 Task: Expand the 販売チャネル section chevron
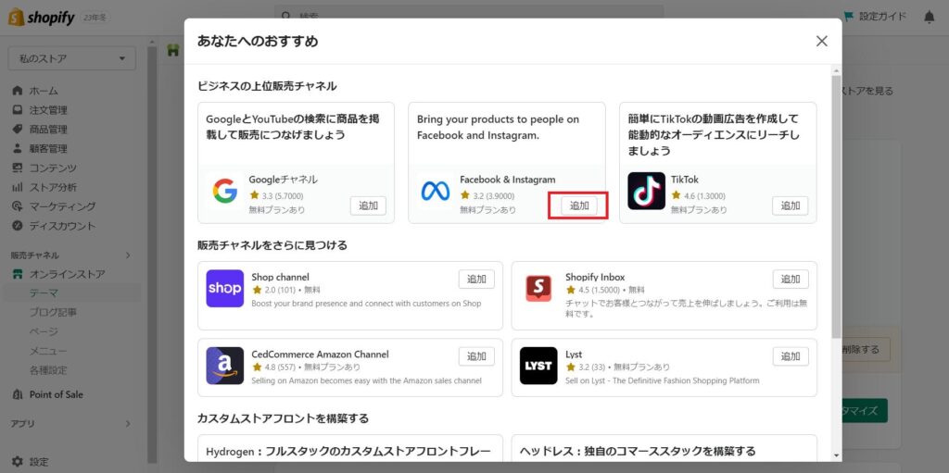[128, 255]
